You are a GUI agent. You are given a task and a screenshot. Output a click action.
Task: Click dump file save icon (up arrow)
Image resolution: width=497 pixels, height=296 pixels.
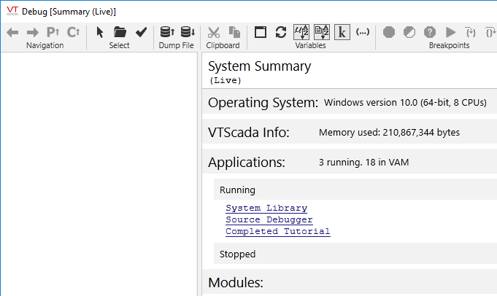click(167, 32)
